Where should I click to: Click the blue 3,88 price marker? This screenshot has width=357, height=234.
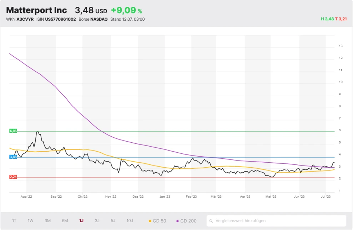pos(13,157)
